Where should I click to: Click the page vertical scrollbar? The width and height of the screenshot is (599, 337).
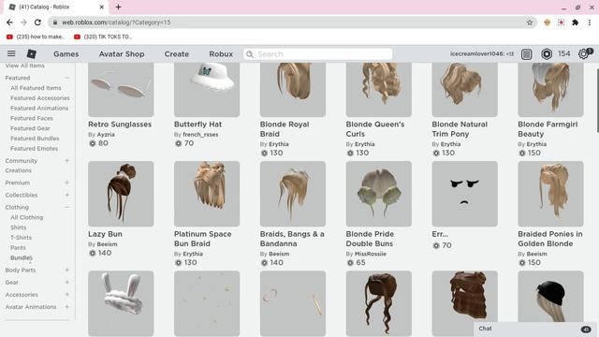pyautogui.click(x=597, y=101)
